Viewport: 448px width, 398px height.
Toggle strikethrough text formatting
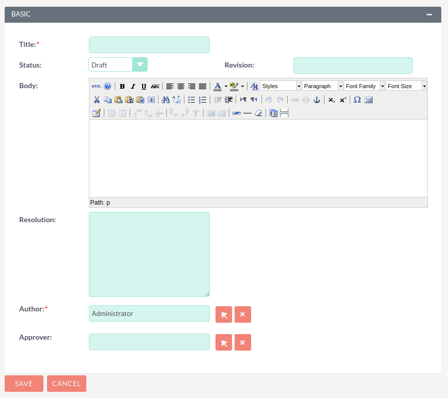point(155,86)
